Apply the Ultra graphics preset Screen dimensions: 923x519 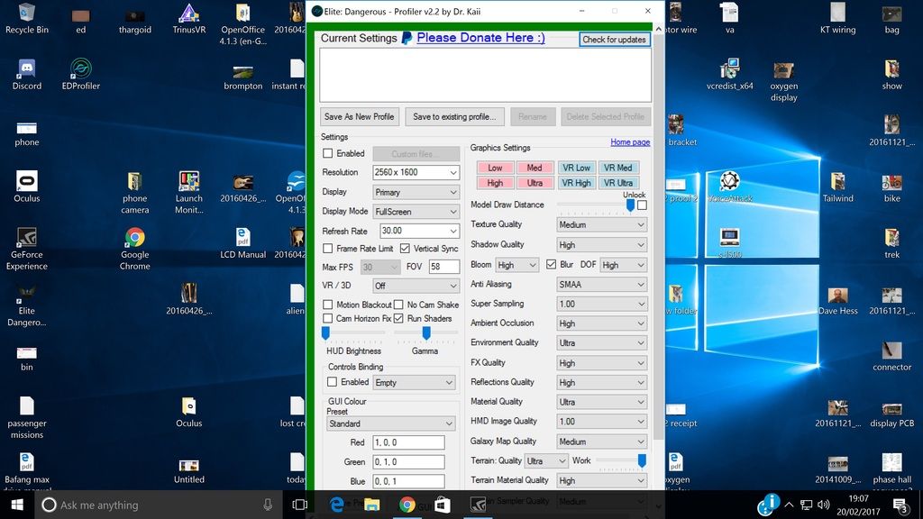click(535, 183)
